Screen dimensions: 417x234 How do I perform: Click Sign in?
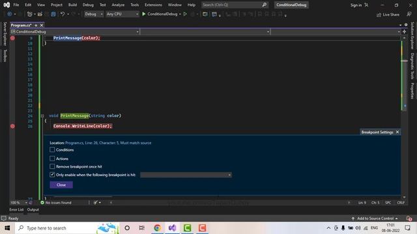356,5
